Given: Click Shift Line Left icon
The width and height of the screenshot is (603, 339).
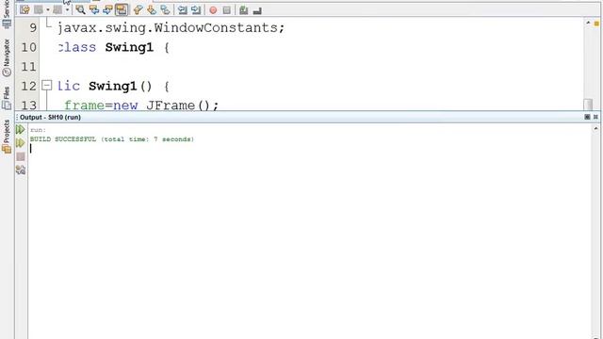Looking at the screenshot, I should click(182, 10).
